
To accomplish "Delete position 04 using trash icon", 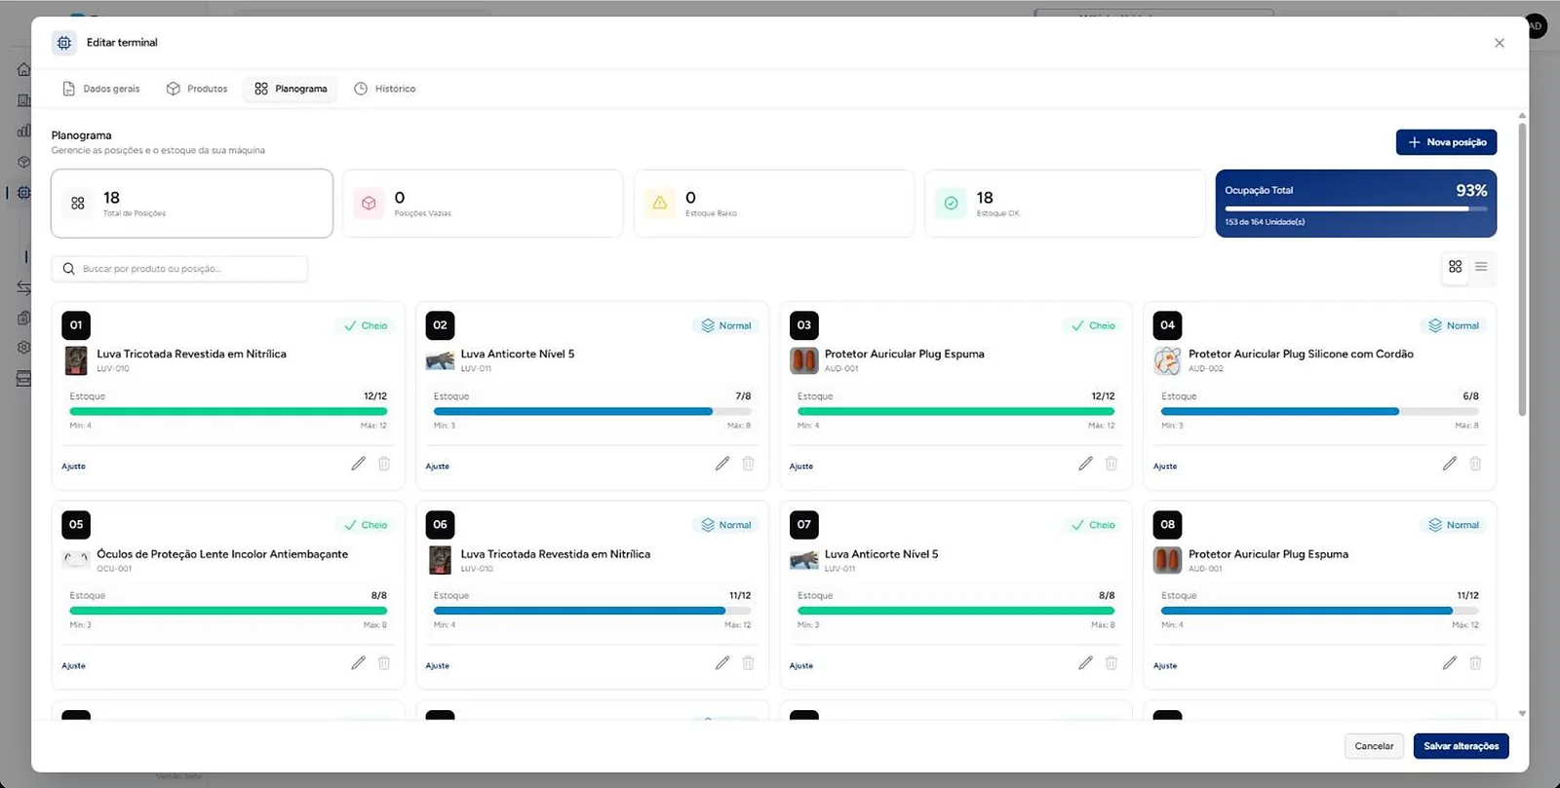I will [1475, 464].
